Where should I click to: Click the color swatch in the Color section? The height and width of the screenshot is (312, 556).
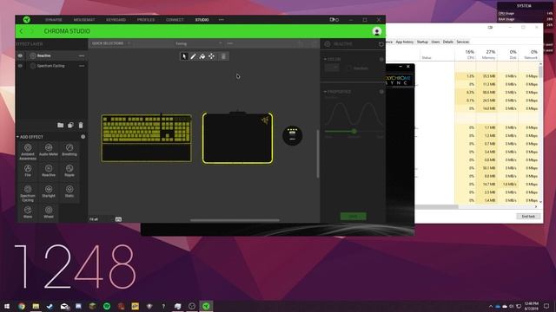[x=332, y=68]
